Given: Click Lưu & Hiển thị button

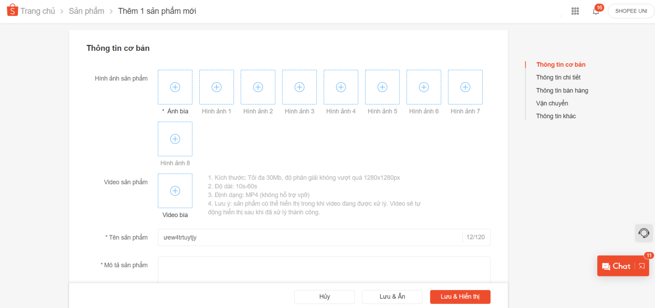Looking at the screenshot, I should 460,297.
